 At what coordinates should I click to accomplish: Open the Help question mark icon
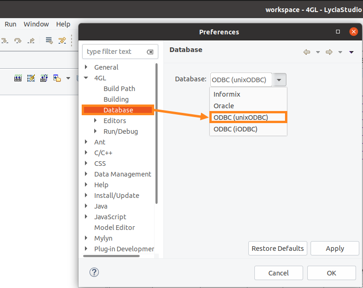tap(94, 272)
